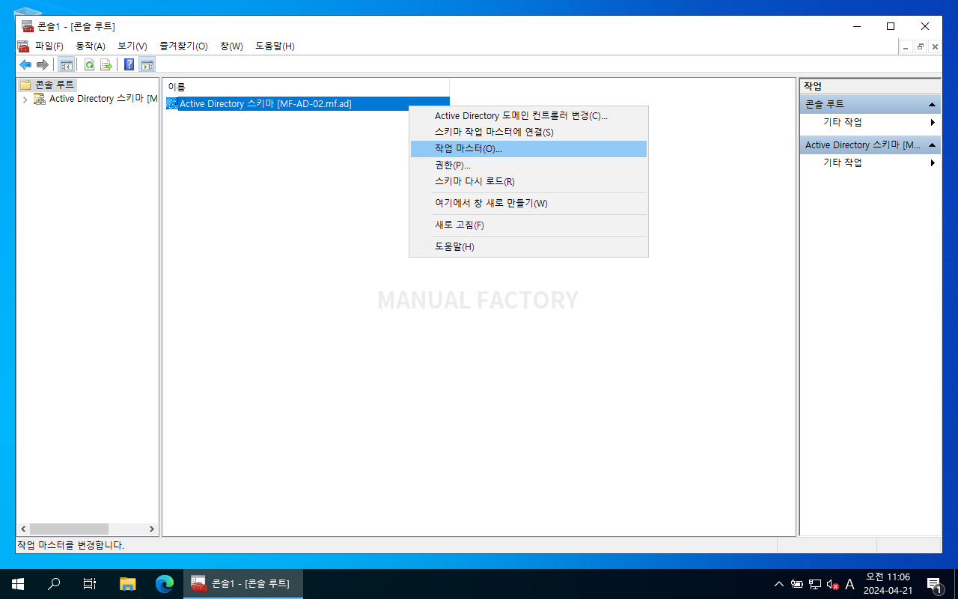Click the gray Forward arrow in toolbar

(x=43, y=64)
